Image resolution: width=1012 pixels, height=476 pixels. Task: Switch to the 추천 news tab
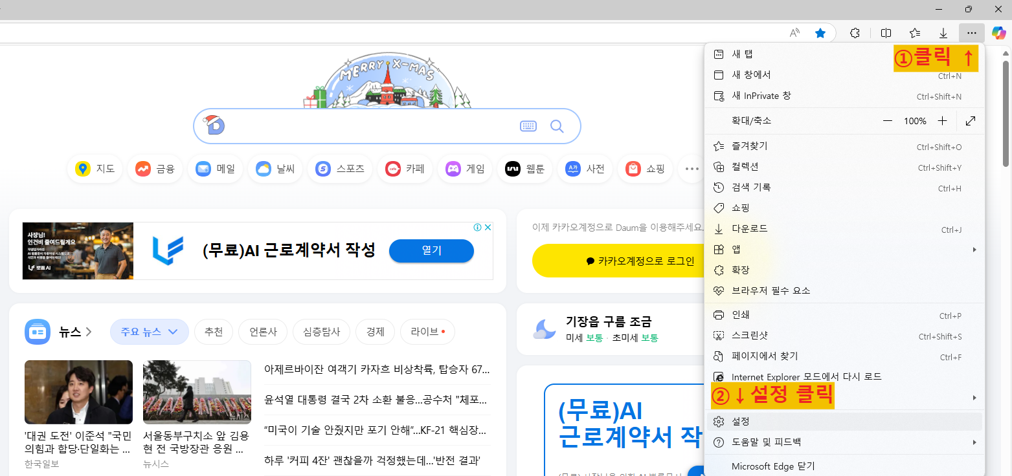pos(214,332)
